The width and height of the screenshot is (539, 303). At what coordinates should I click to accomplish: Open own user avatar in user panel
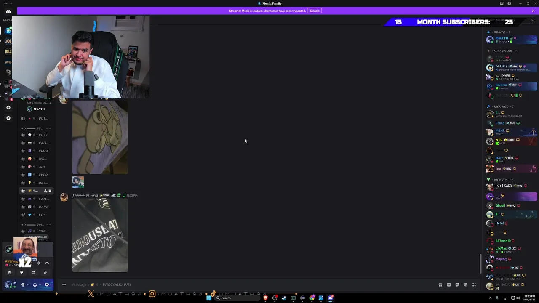click(x=8, y=285)
